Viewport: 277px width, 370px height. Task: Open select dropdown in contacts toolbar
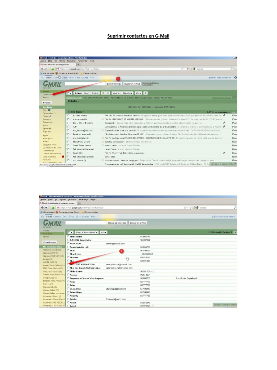point(70,232)
